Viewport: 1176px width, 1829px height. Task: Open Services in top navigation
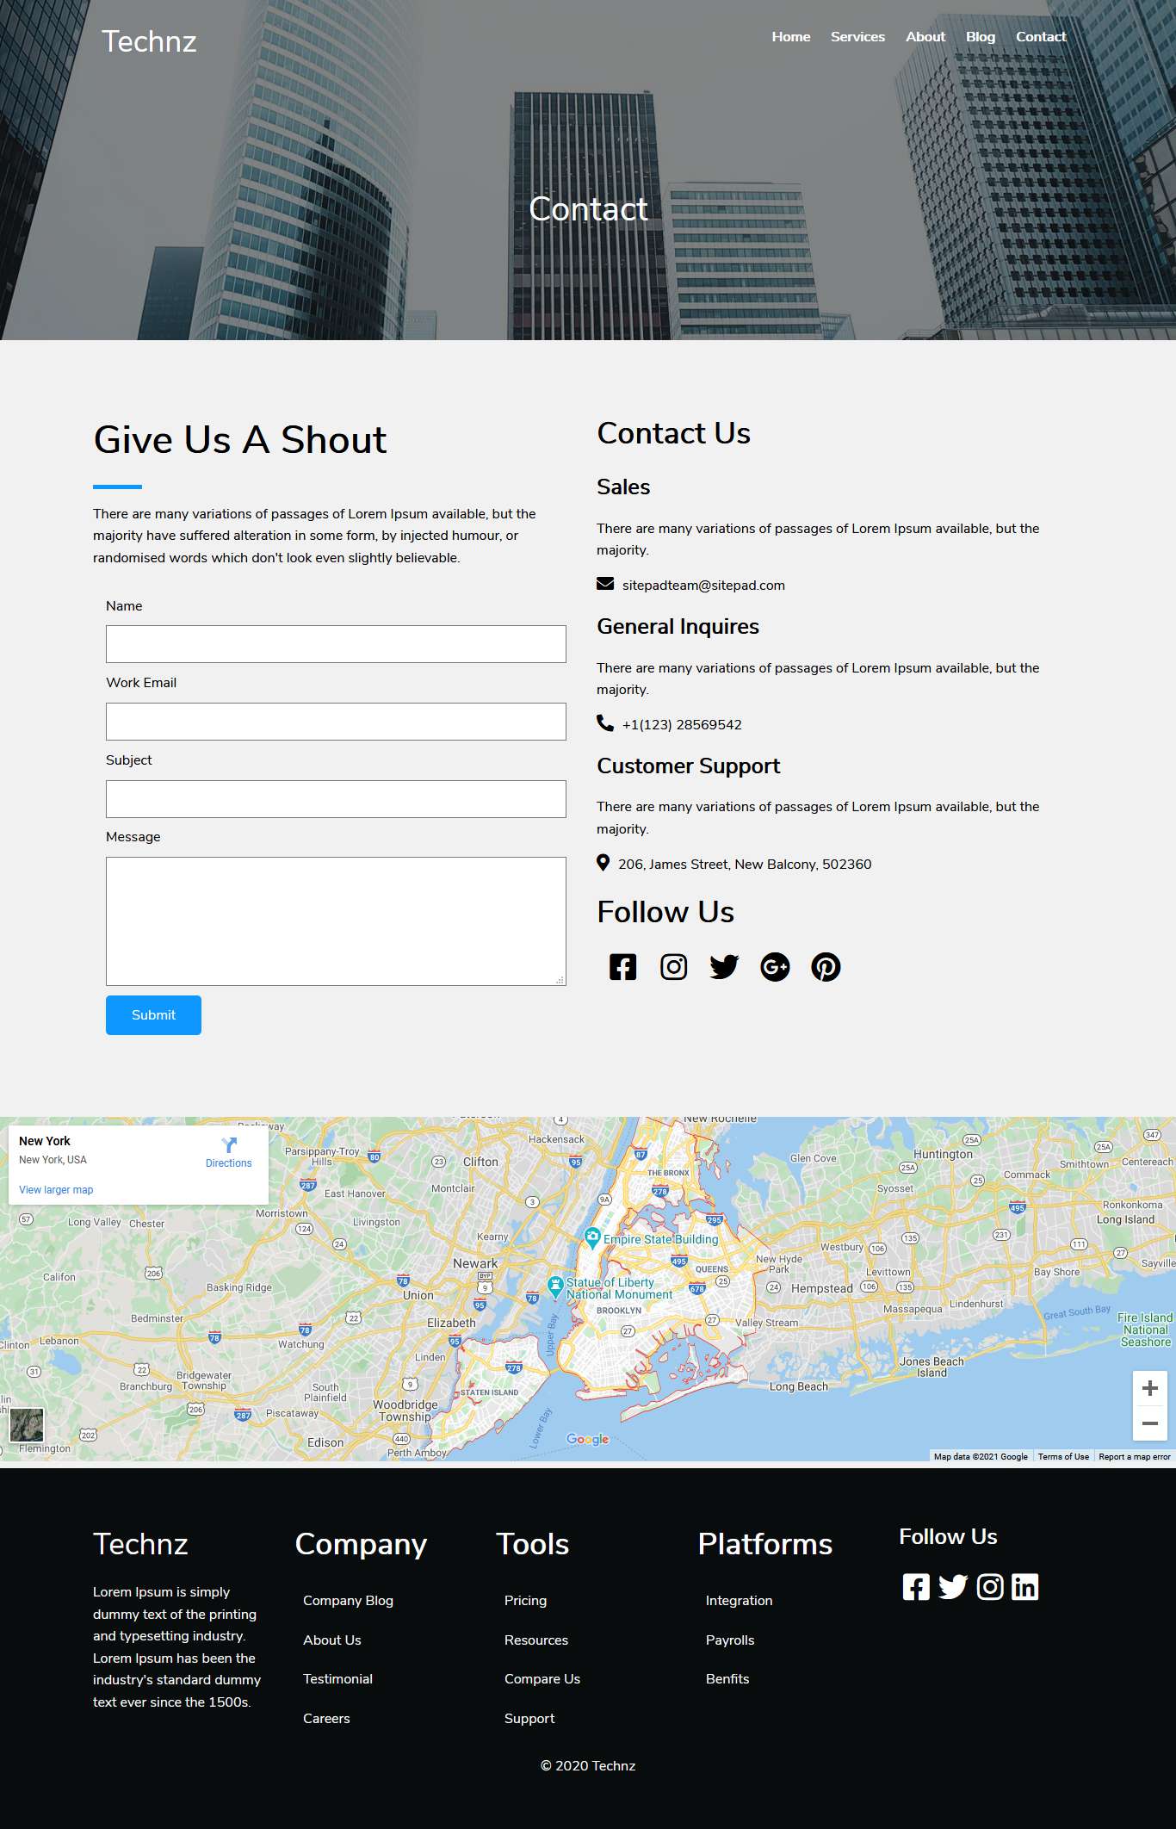point(857,37)
